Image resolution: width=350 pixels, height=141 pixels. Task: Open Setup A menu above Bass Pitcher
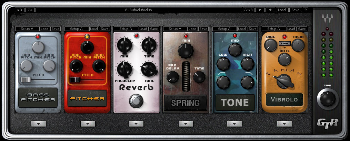tap(27, 29)
